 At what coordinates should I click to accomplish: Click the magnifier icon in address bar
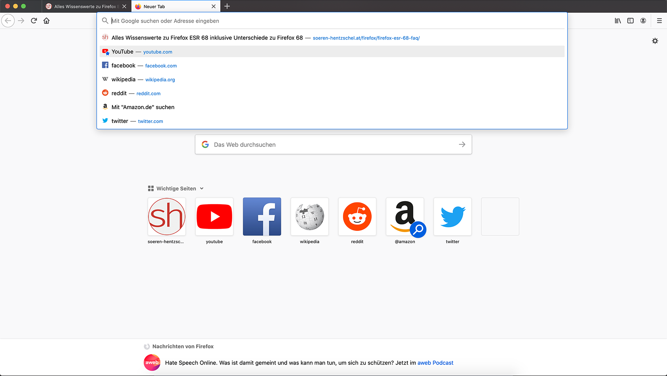(x=105, y=21)
